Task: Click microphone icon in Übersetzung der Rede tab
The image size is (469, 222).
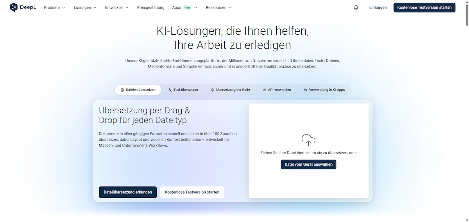Action: tap(212, 90)
